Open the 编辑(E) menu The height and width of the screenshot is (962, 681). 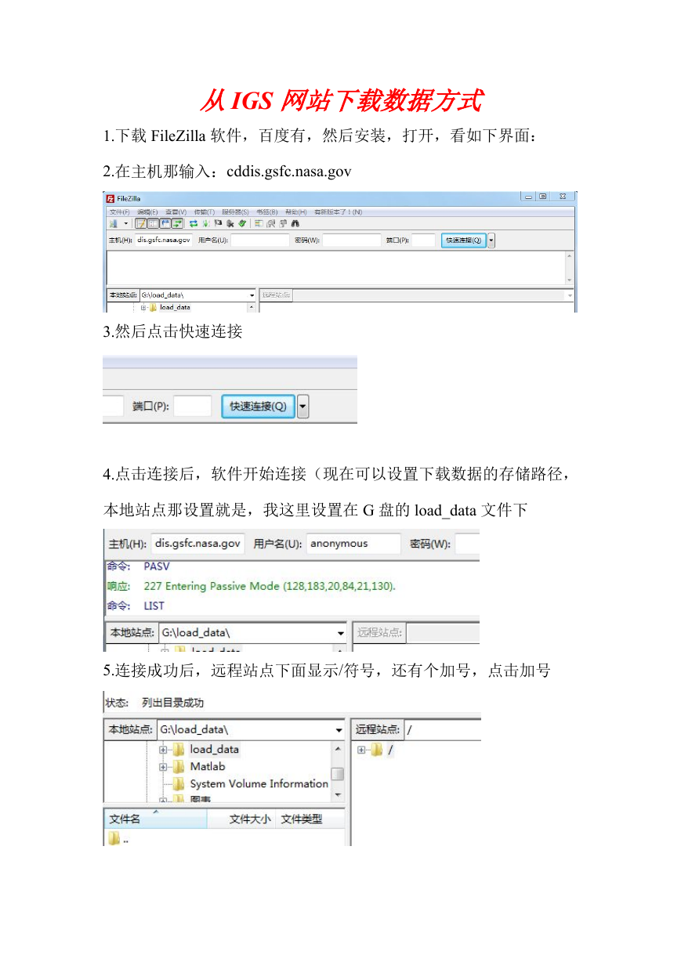point(148,212)
